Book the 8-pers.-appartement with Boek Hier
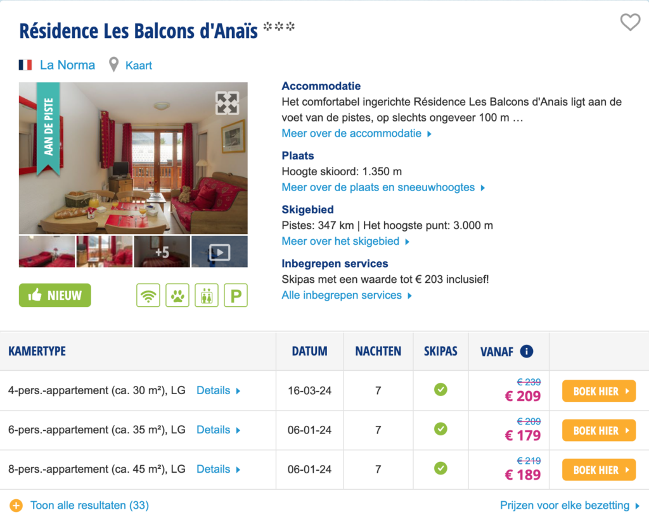 click(598, 469)
